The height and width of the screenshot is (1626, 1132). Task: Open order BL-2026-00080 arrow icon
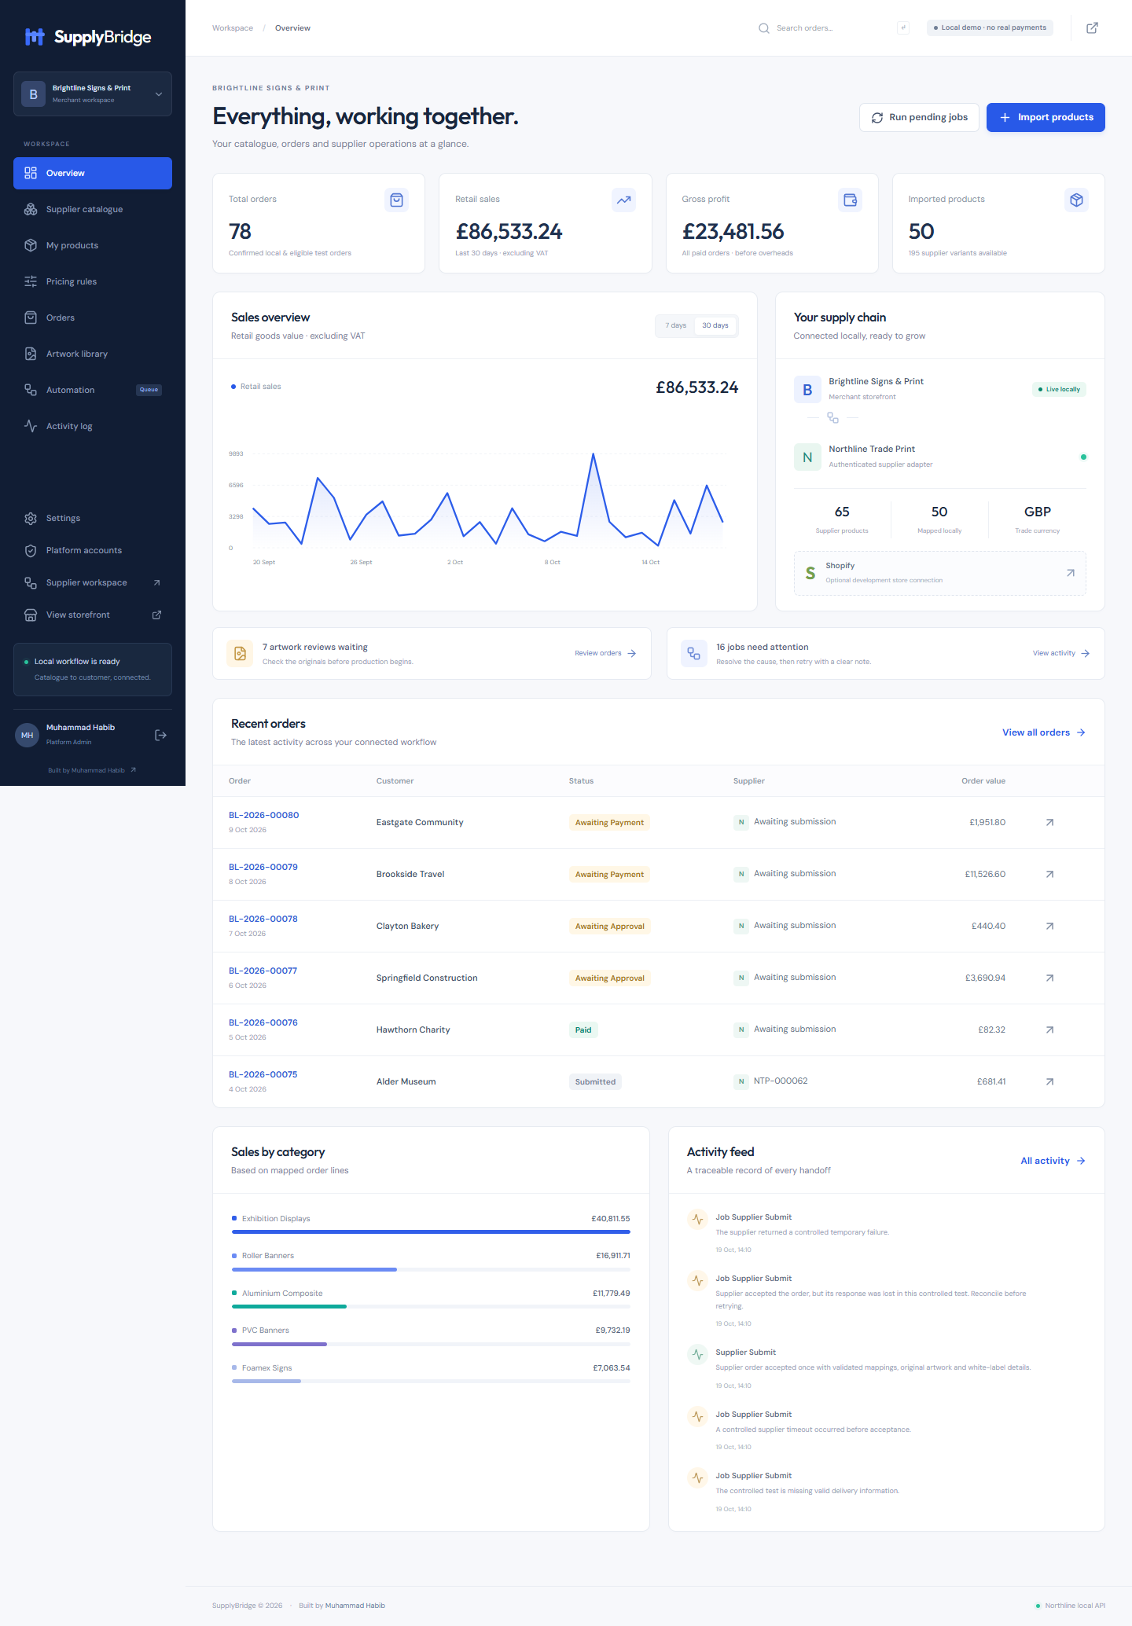click(1049, 823)
